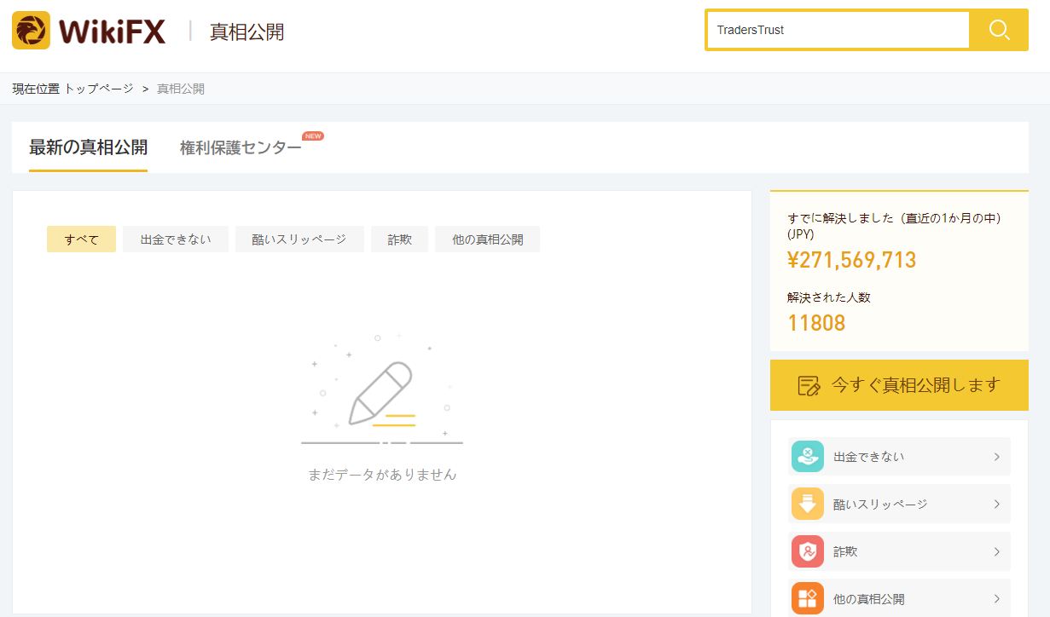This screenshot has height=617, width=1050.
Task: Click the WikiFX lion logo icon
Action: coord(31,31)
